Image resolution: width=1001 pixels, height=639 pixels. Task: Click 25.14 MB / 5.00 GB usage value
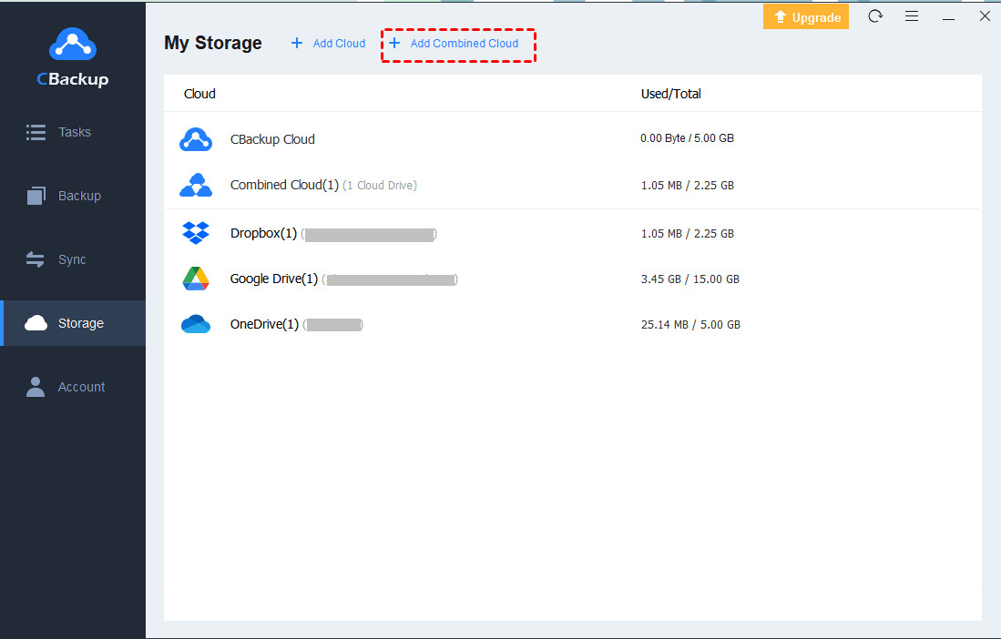coord(690,325)
